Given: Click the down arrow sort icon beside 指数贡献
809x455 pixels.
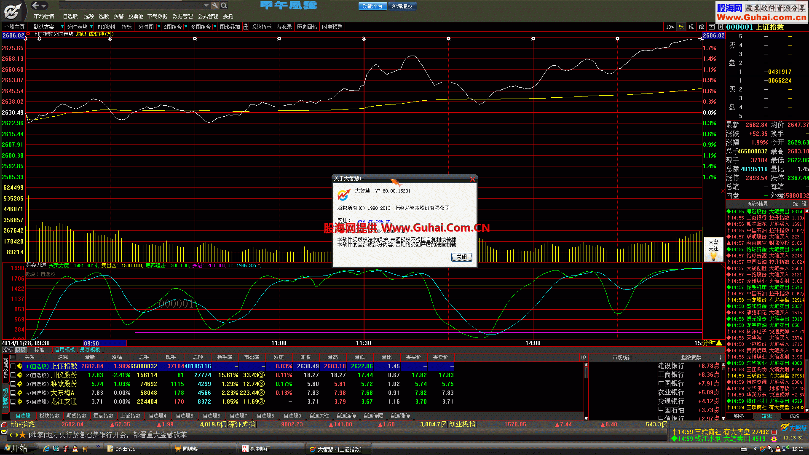Looking at the screenshot, I should (721, 357).
